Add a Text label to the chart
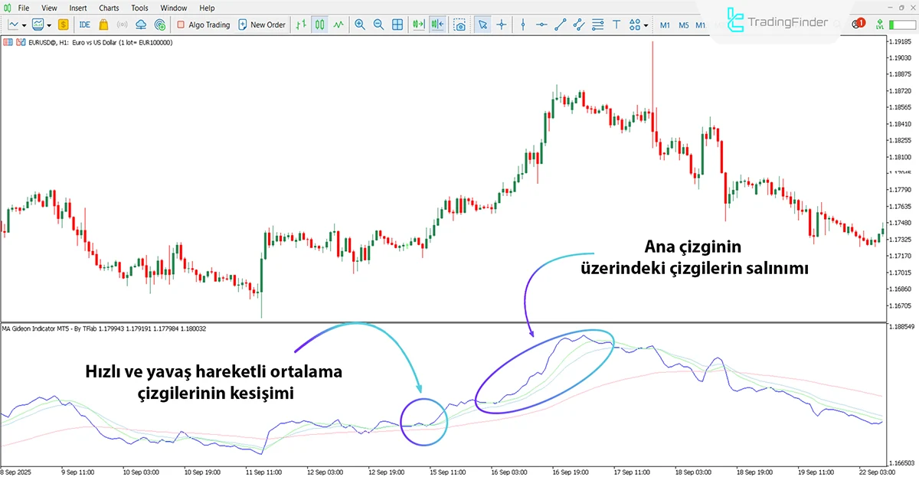The width and height of the screenshot is (919, 477). tap(616, 25)
